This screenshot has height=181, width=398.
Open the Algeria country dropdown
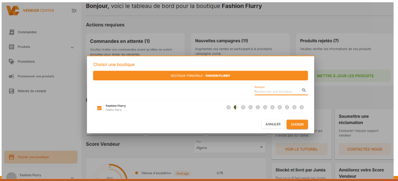[229, 148]
